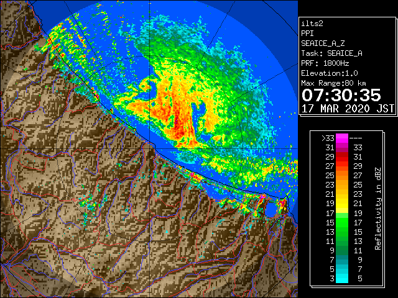Click the round blue lake near the eastern coast
Image resolution: width=398 pixels, height=298 pixels.
[271, 209]
